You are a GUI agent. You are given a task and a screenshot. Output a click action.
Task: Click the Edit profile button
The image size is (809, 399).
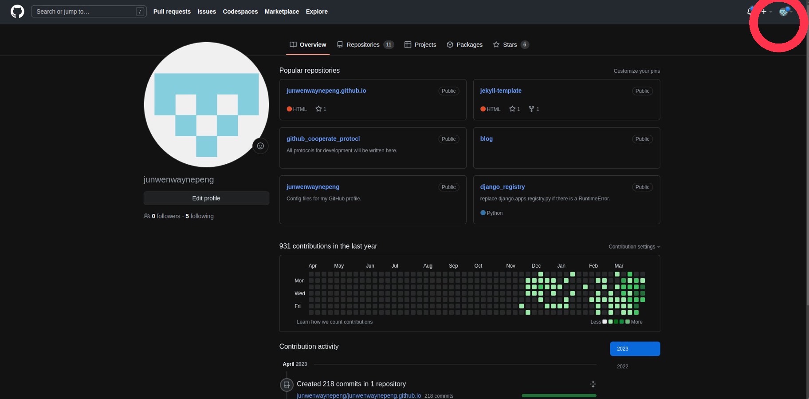tap(206, 198)
